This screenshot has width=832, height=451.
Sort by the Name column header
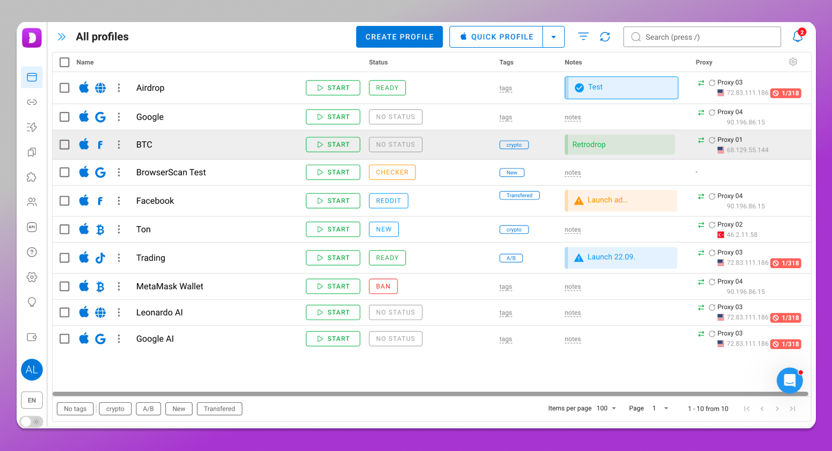pyautogui.click(x=85, y=62)
